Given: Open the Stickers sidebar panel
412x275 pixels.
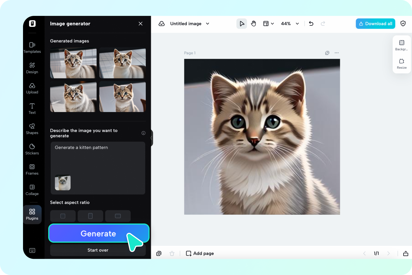Looking at the screenshot, I should [x=32, y=149].
